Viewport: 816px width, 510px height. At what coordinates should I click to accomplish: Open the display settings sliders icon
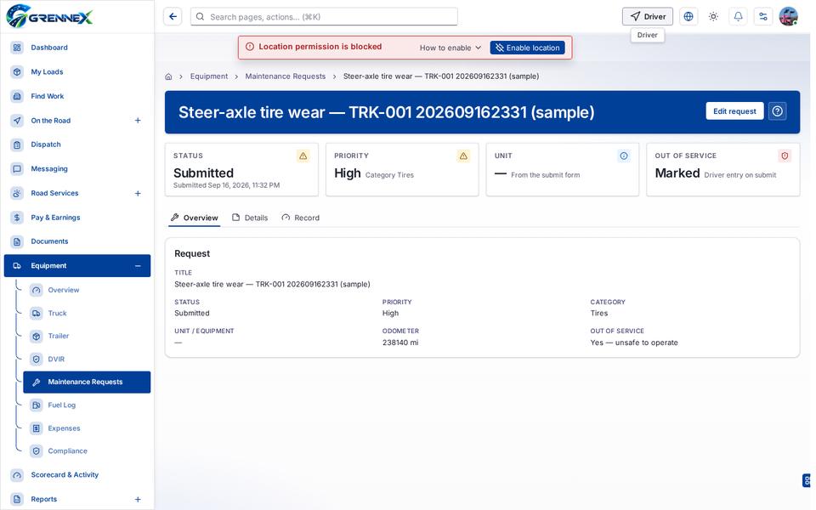tap(763, 17)
